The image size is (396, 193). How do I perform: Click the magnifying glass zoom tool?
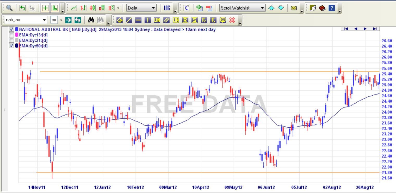click(9, 8)
